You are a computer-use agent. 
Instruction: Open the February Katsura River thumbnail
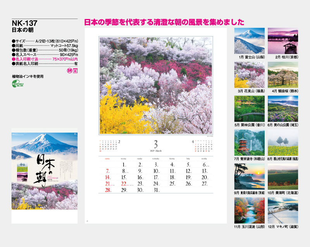(x=283, y=41)
